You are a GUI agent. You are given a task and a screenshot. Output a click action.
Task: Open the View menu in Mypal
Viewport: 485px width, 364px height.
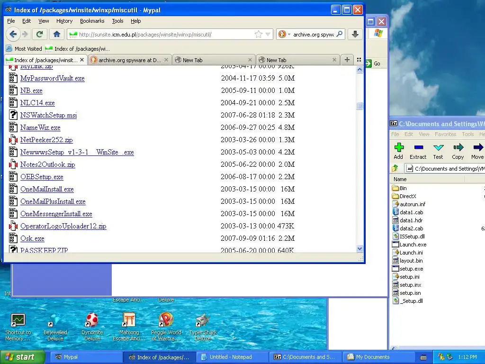click(x=44, y=21)
